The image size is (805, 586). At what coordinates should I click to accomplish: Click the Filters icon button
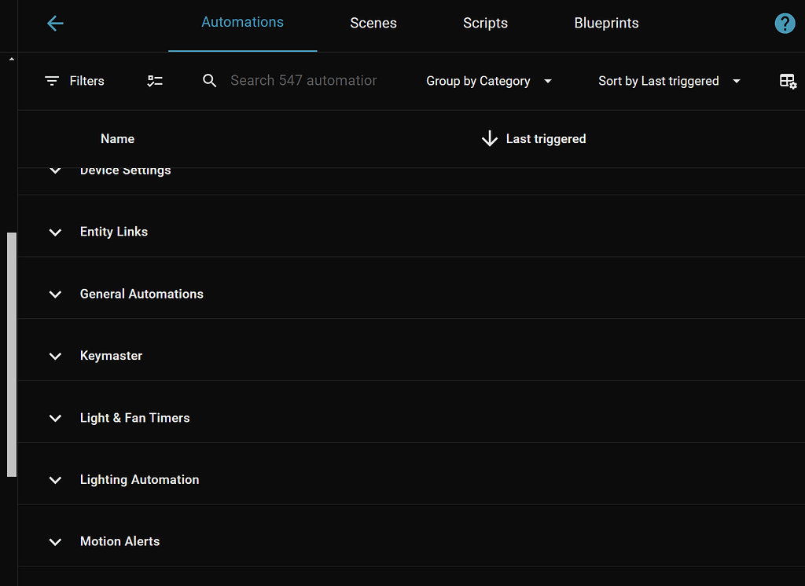pos(52,81)
